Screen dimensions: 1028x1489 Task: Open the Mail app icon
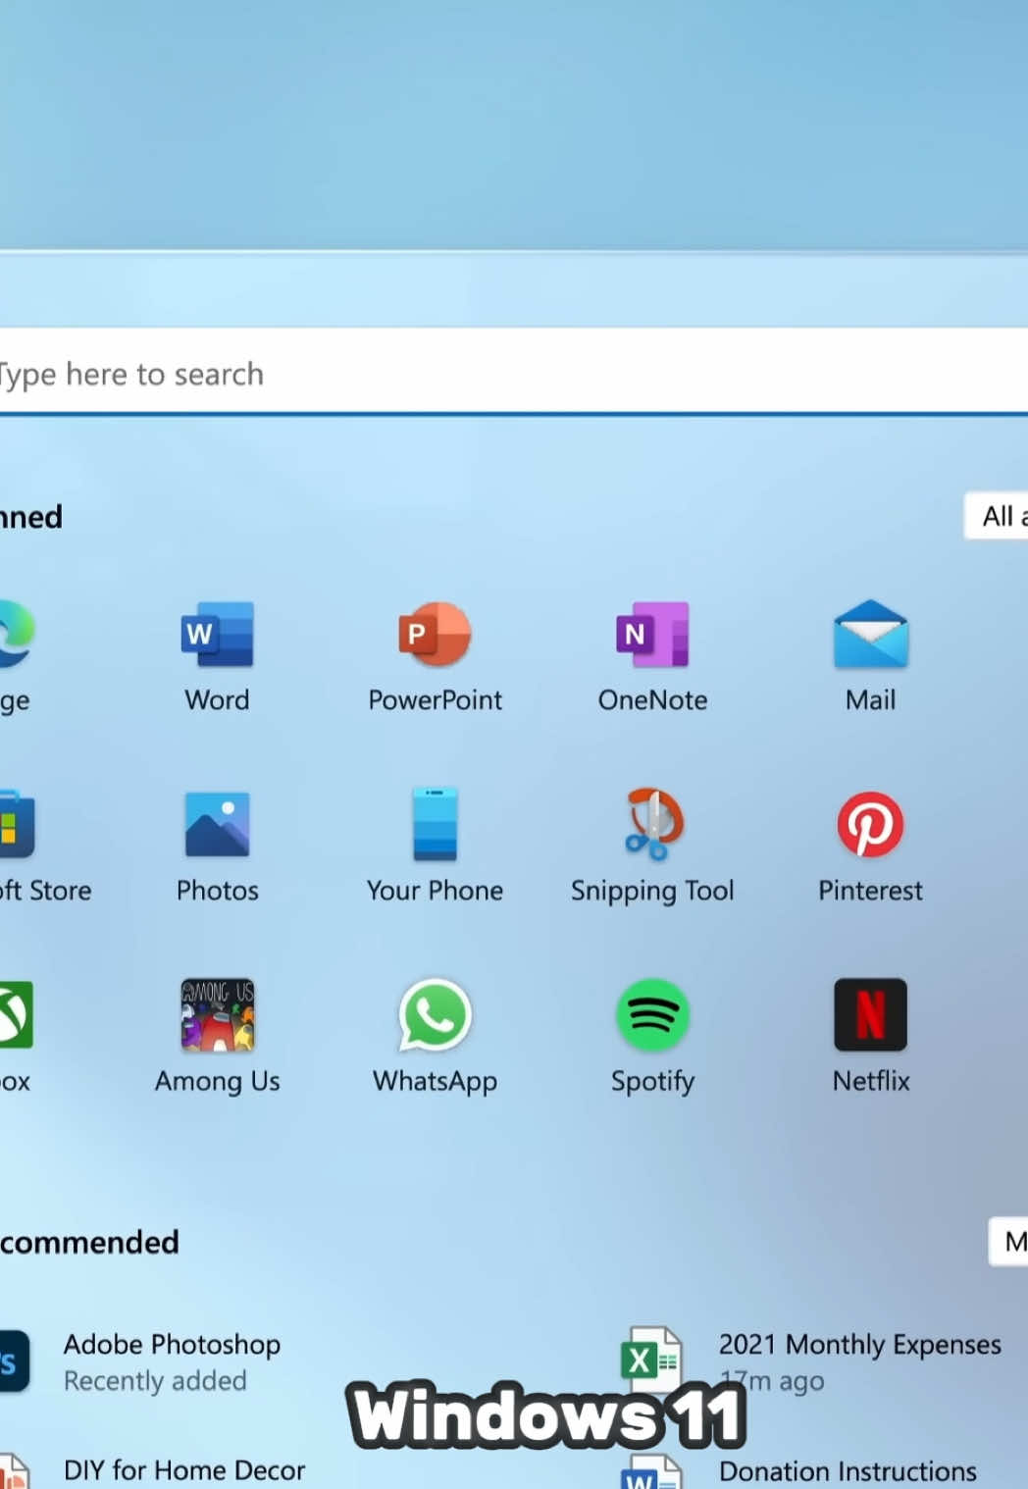(870, 635)
